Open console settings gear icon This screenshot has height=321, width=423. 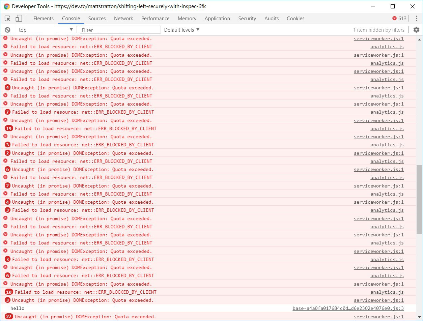tap(416, 30)
